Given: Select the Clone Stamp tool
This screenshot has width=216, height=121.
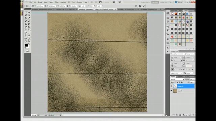Looking at the screenshot, I should [x=26, y=24].
